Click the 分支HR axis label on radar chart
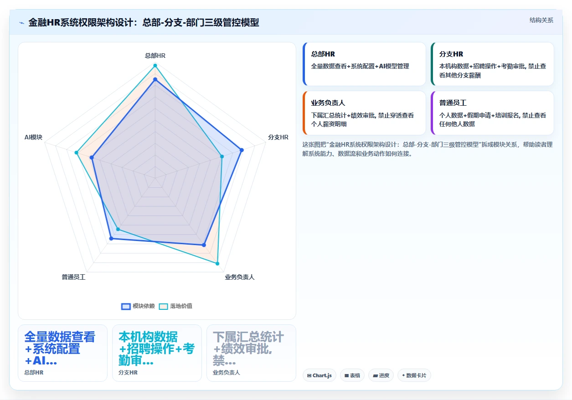Image resolution: width=572 pixels, height=400 pixels. (278, 137)
